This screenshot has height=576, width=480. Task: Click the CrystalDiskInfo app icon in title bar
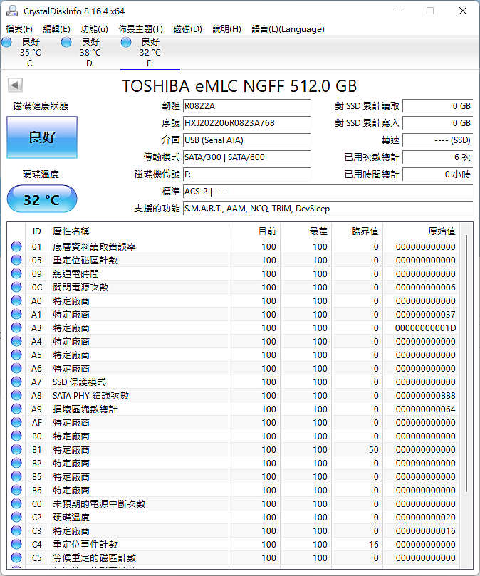[x=12, y=11]
